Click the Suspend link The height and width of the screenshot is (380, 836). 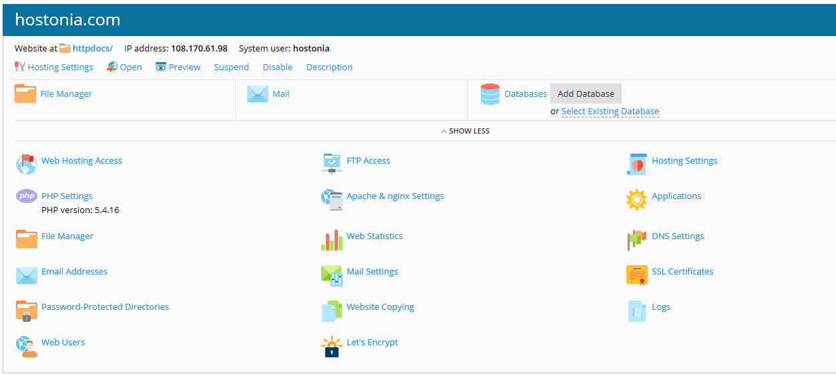(x=232, y=67)
